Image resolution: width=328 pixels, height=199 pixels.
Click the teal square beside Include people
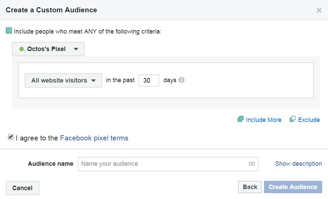click(x=9, y=30)
